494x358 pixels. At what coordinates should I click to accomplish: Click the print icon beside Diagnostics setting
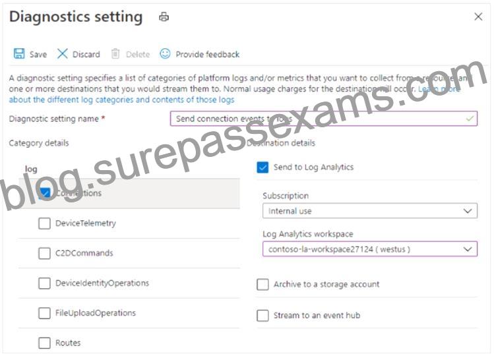click(164, 16)
